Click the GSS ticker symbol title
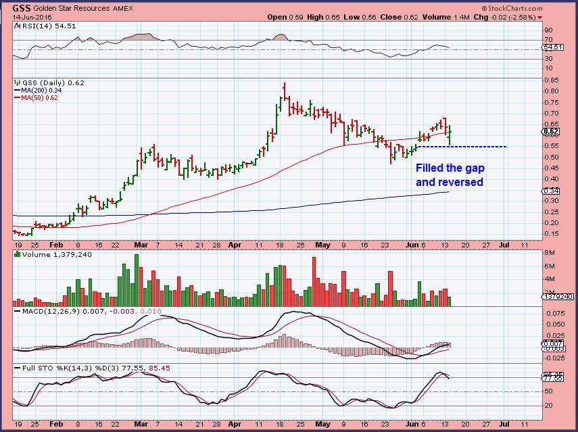Image resolution: width=578 pixels, height=432 pixels. click(x=22, y=8)
